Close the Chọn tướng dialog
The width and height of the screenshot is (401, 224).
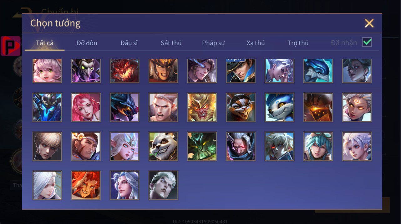coord(369,23)
